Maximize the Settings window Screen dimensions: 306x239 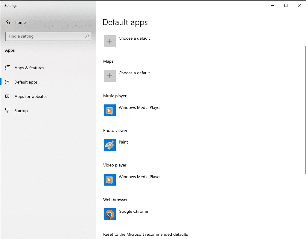click(x=286, y=5)
